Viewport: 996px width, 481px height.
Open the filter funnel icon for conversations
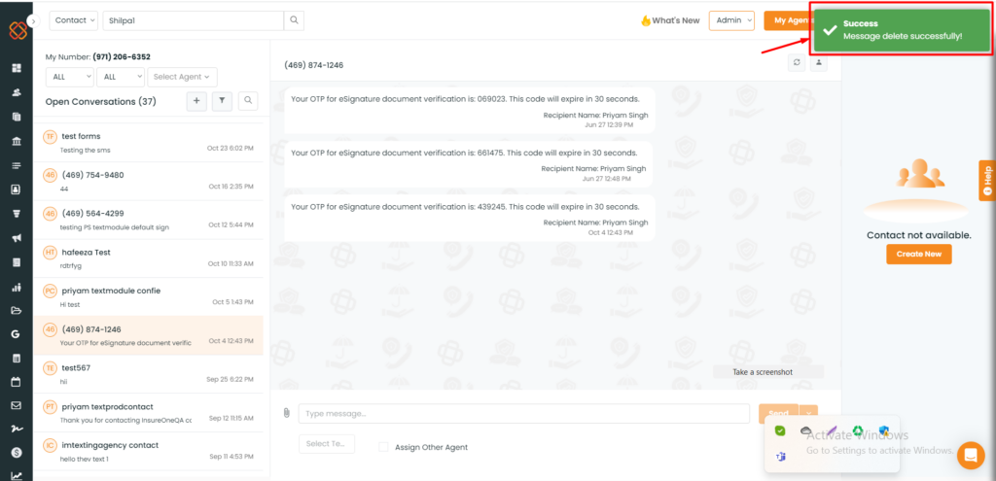(222, 101)
